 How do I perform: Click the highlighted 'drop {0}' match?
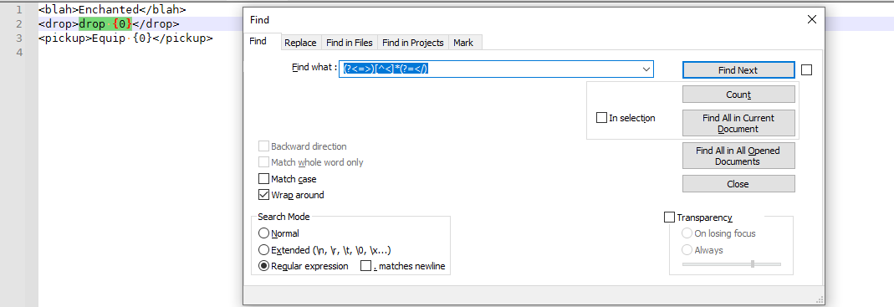pyautogui.click(x=105, y=24)
